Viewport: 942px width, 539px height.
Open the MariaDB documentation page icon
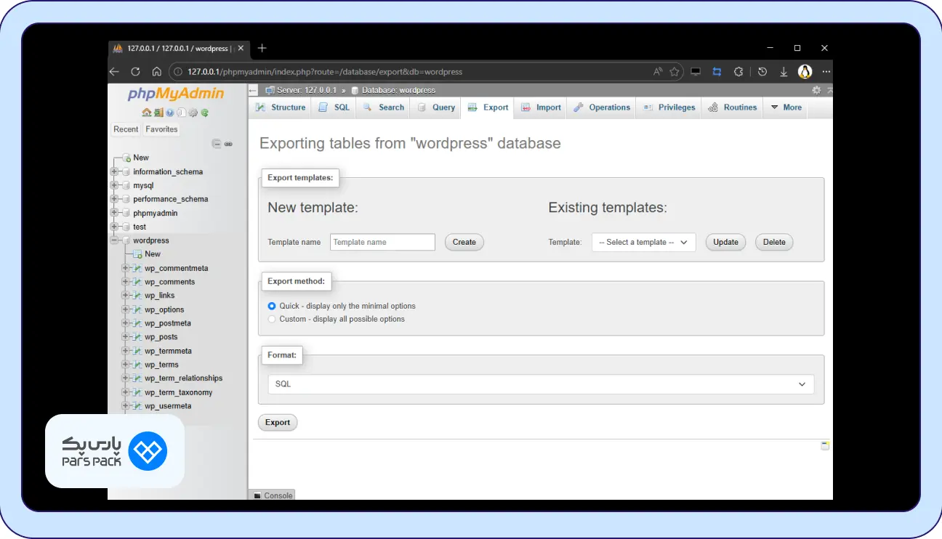tap(182, 113)
